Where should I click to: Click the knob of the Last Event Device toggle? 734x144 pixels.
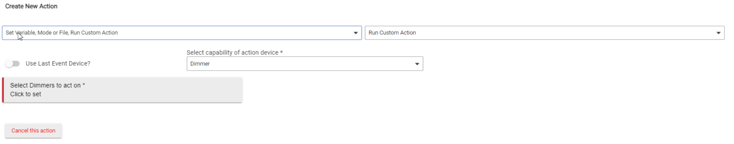coord(9,64)
